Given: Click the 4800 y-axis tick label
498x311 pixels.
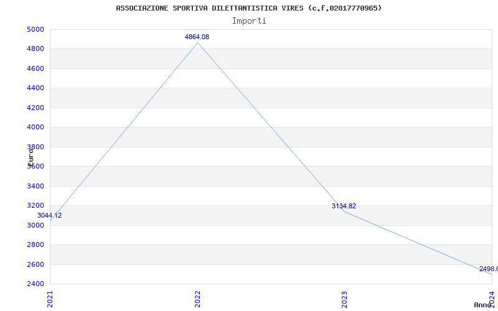Looking at the screenshot, I should tap(35, 49).
